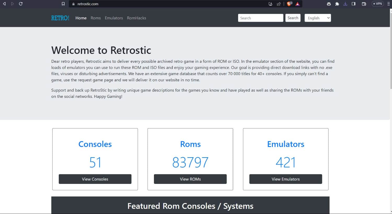Expand the English language dropdown
This screenshot has width=392, height=214.
pos(318,18)
